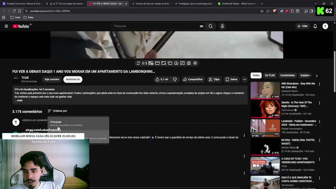Select the Arquitetura filter chip
Image resolution: width=336 pixels, height=189 pixels.
tap(306, 75)
